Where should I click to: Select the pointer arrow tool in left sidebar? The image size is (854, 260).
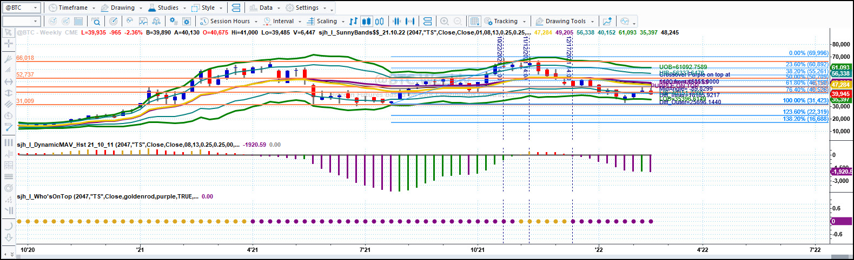click(8, 32)
